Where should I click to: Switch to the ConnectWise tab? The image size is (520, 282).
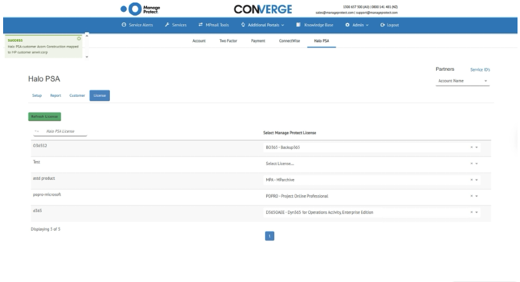(289, 41)
